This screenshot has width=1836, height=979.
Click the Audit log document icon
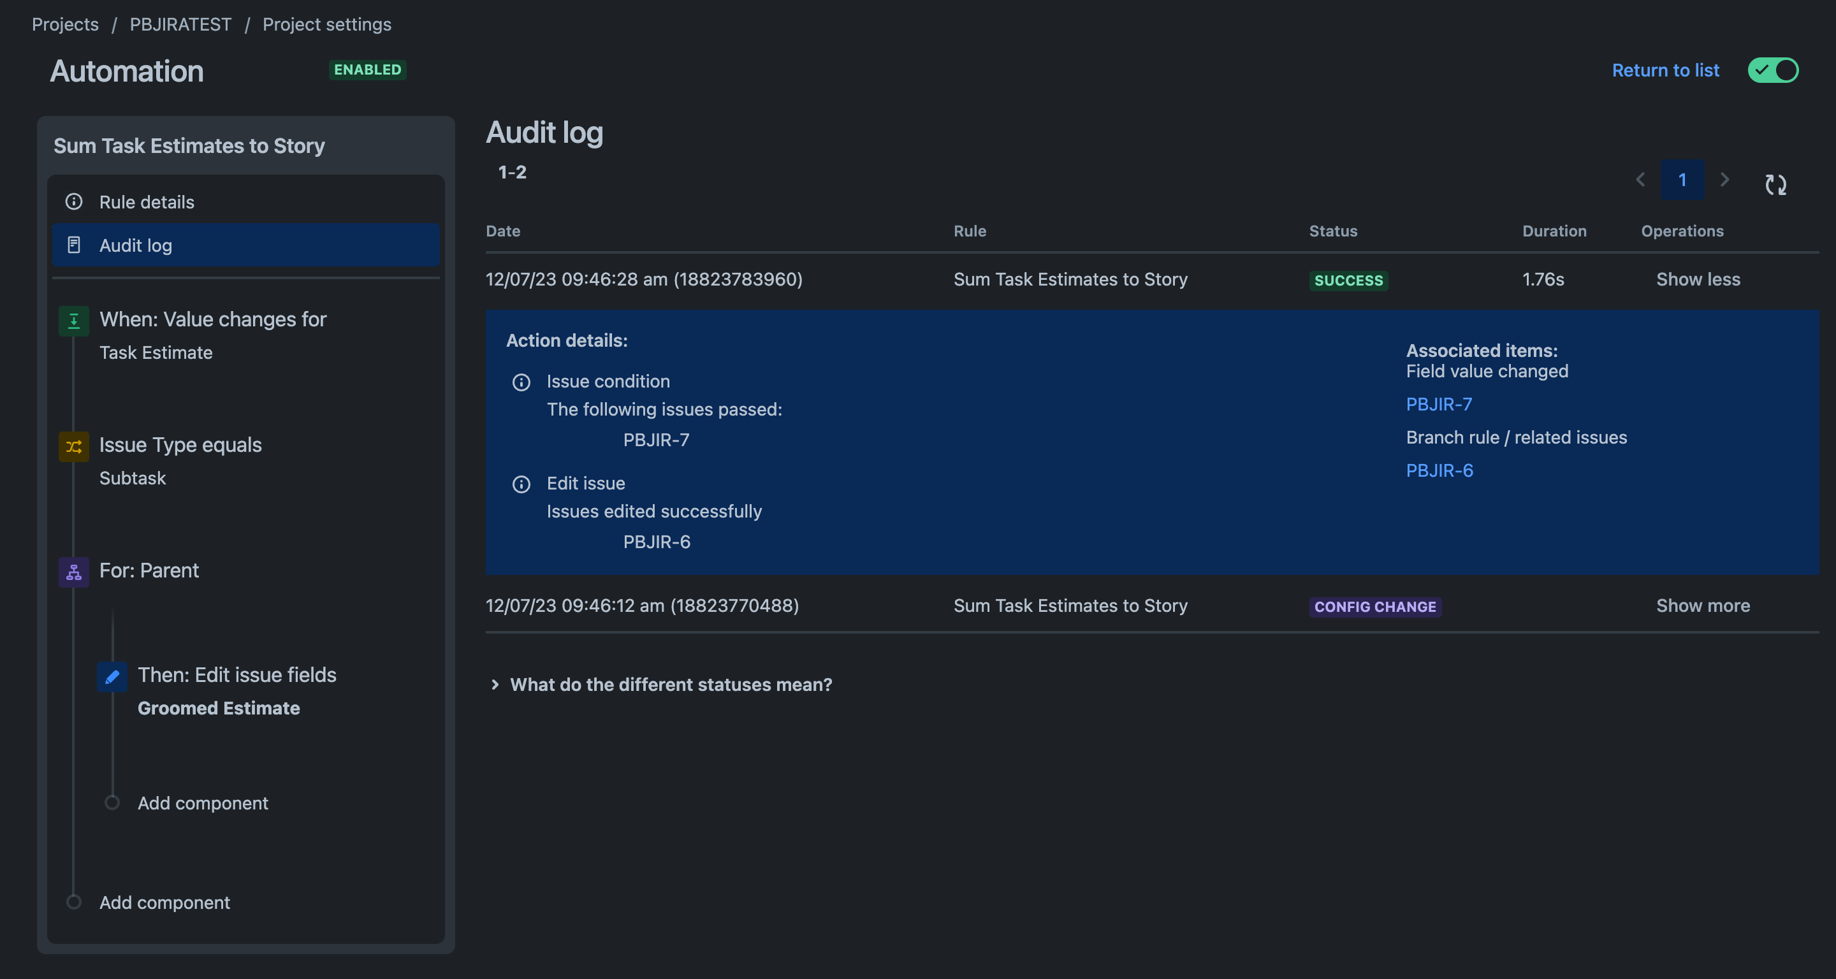tap(73, 245)
